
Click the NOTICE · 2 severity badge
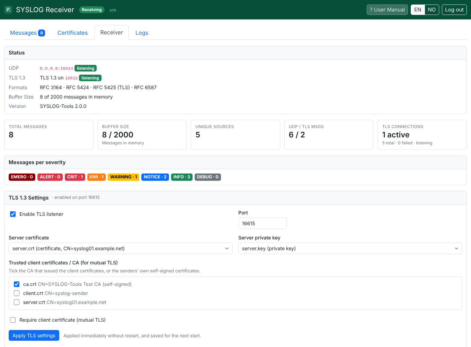155,177
